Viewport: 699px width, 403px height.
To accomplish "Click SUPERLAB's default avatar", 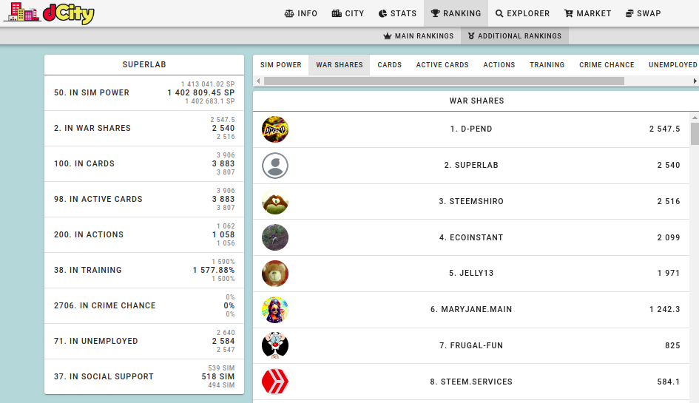I will (x=275, y=166).
